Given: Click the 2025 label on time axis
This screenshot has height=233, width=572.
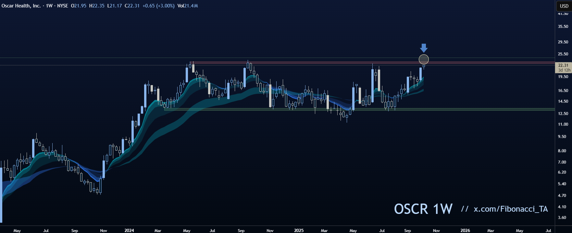Looking at the screenshot, I should click(299, 230).
